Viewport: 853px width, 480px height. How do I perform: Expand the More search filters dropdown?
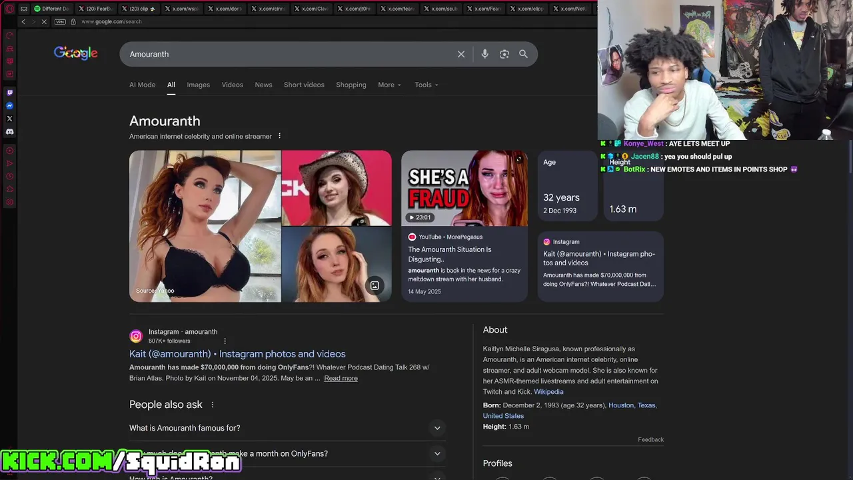[389, 85]
